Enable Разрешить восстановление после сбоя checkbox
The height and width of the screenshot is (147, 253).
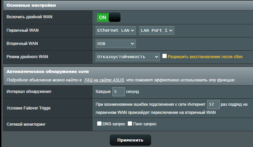pyautogui.click(x=165, y=56)
